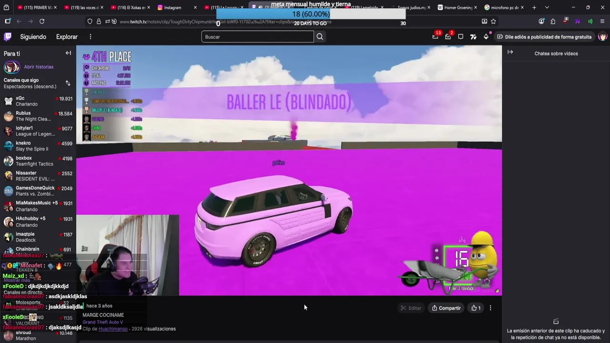Viewport: 610px width, 343px height.
Task: Open browser sidebar toggle icon
Action: point(8,21)
